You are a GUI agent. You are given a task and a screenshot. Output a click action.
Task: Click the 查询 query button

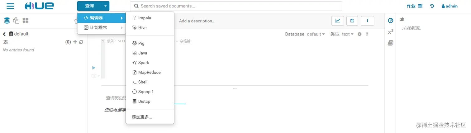pyautogui.click(x=89, y=6)
